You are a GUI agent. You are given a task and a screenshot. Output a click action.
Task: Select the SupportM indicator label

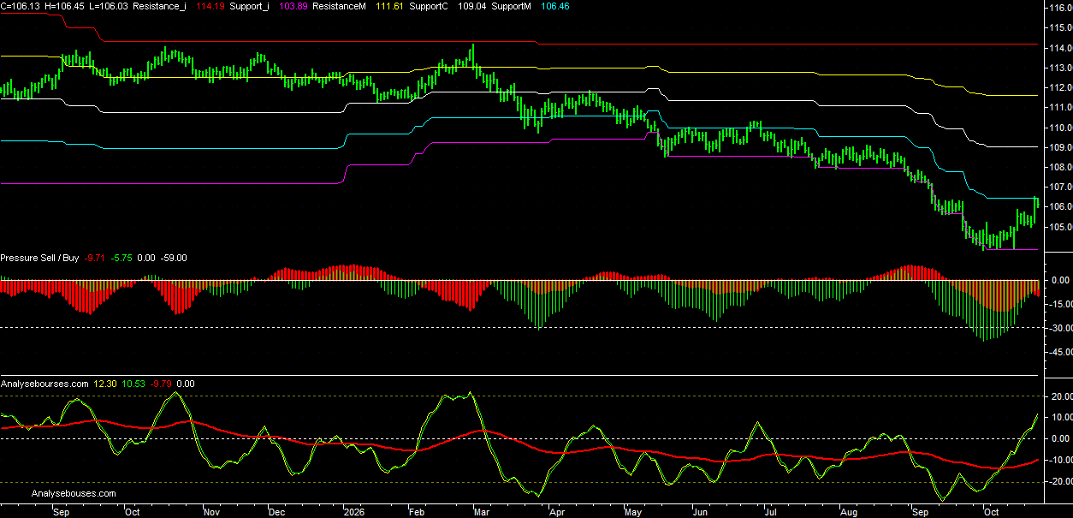[513, 6]
